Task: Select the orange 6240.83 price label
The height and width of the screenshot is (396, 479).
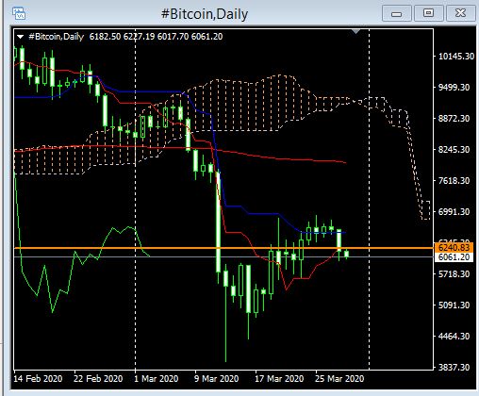Action: click(x=454, y=248)
